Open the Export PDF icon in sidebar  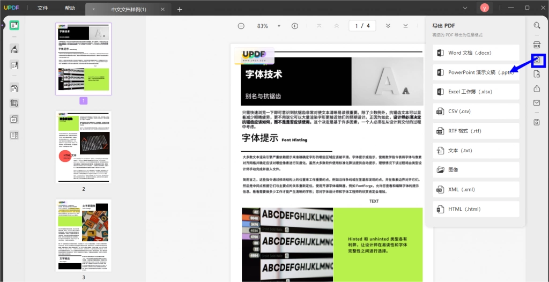[537, 61]
